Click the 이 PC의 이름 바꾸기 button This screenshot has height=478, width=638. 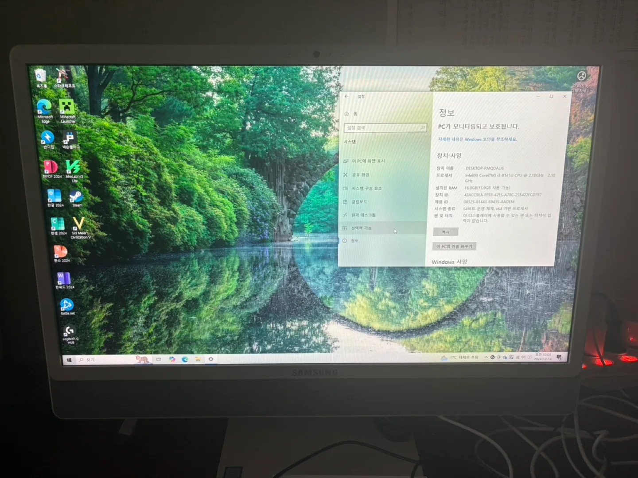pyautogui.click(x=454, y=247)
